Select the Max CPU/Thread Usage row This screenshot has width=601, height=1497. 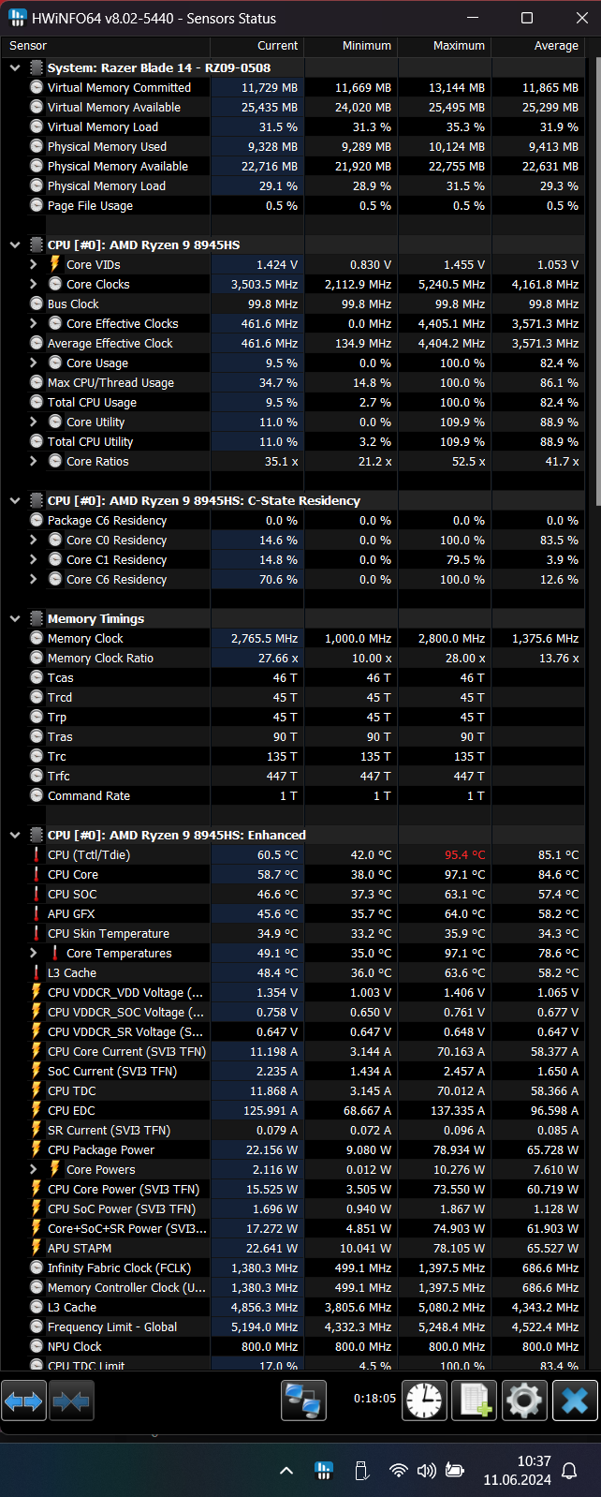293,382
